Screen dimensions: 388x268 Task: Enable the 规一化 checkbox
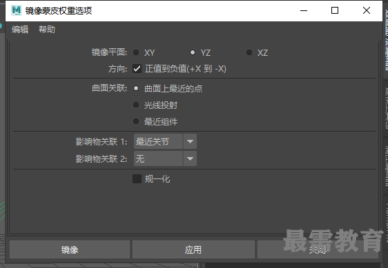[137, 178]
